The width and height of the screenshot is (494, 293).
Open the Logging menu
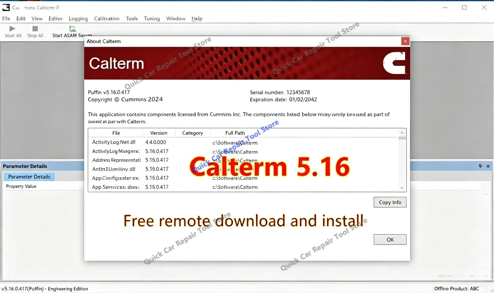[78, 19]
